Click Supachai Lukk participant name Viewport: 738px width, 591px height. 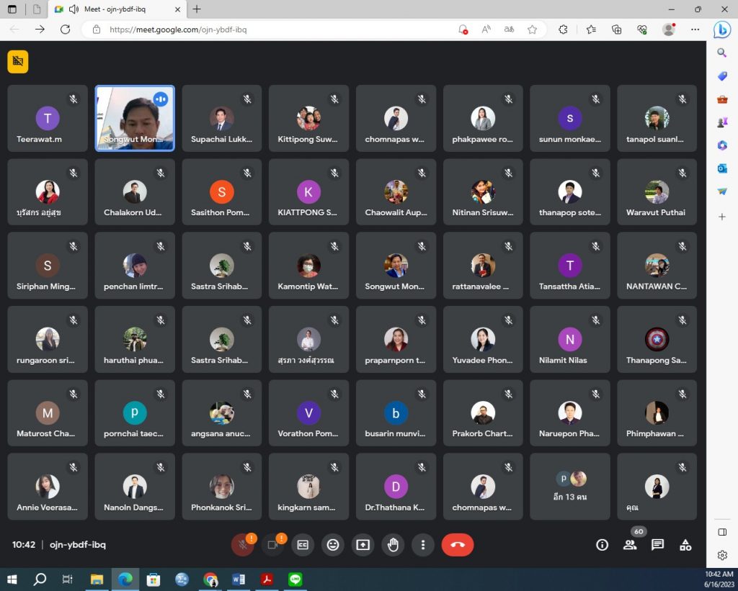pyautogui.click(x=221, y=139)
